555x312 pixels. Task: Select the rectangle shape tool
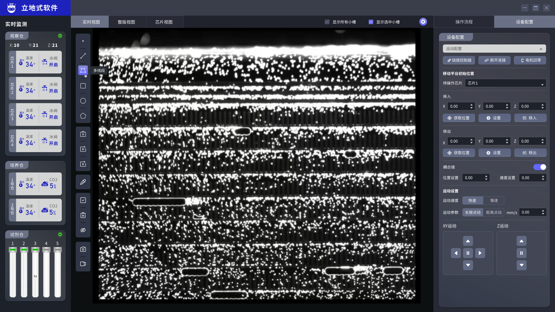coord(83,86)
